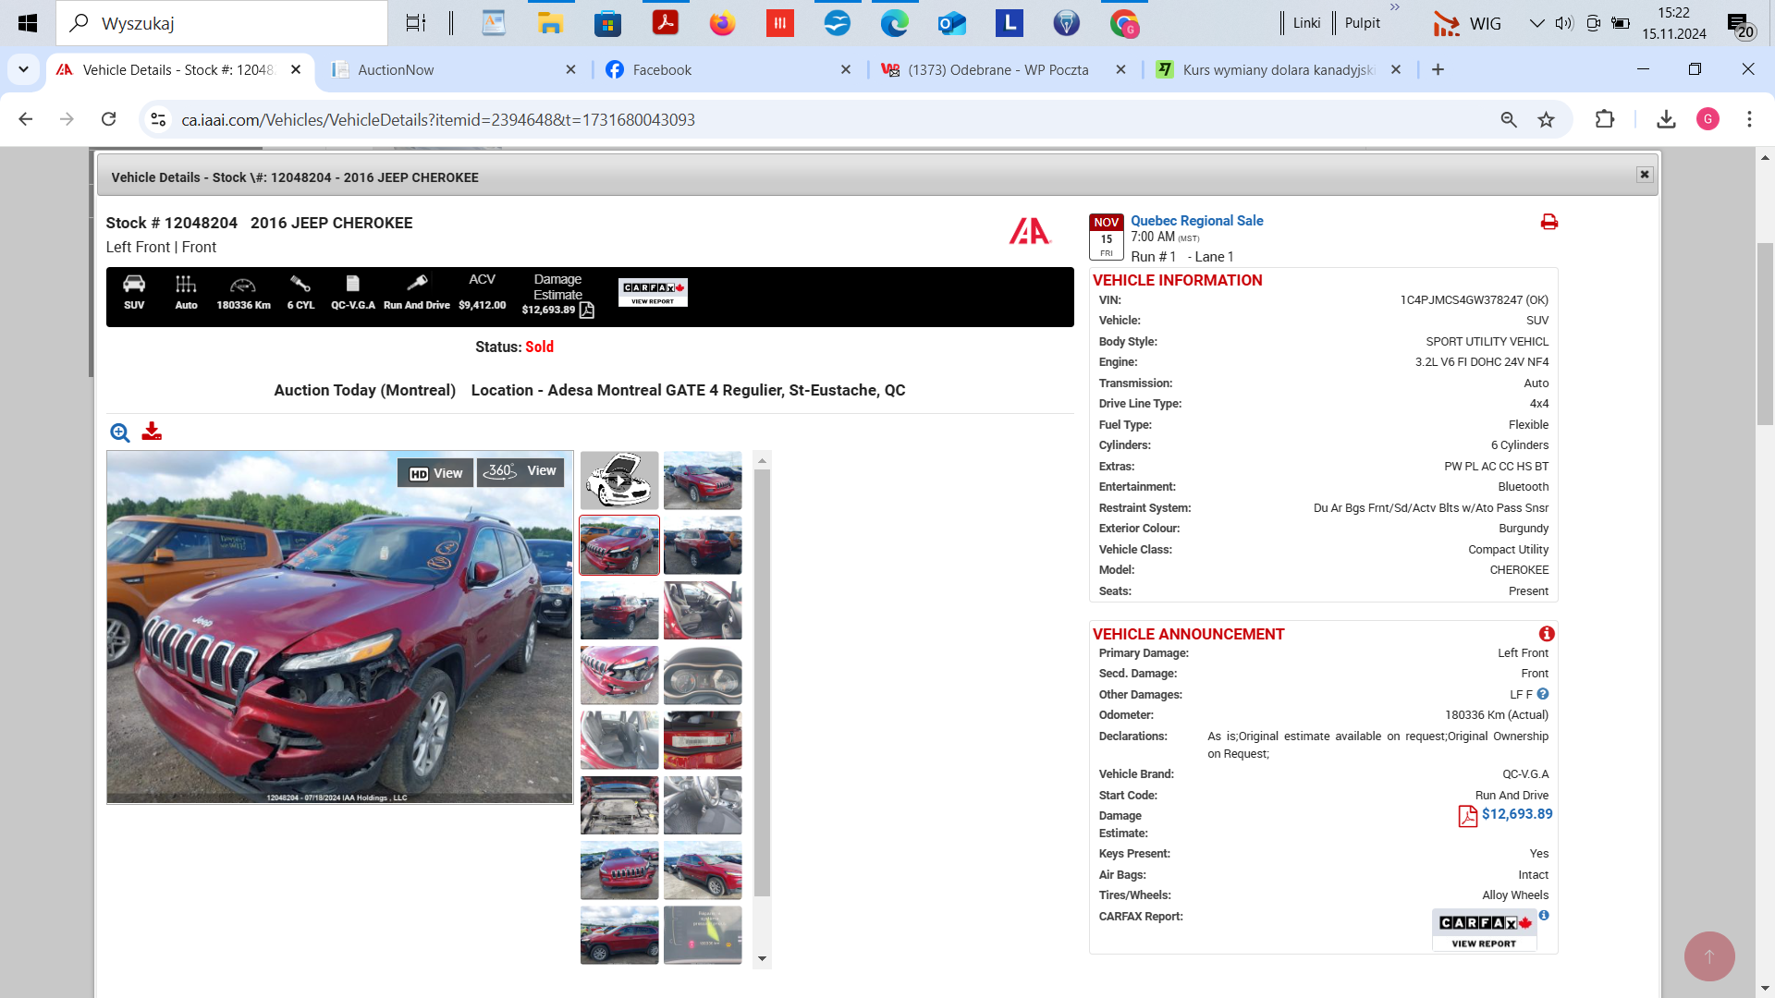Play the engine video thumbnail
This screenshot has width=1775, height=998.
click(619, 481)
